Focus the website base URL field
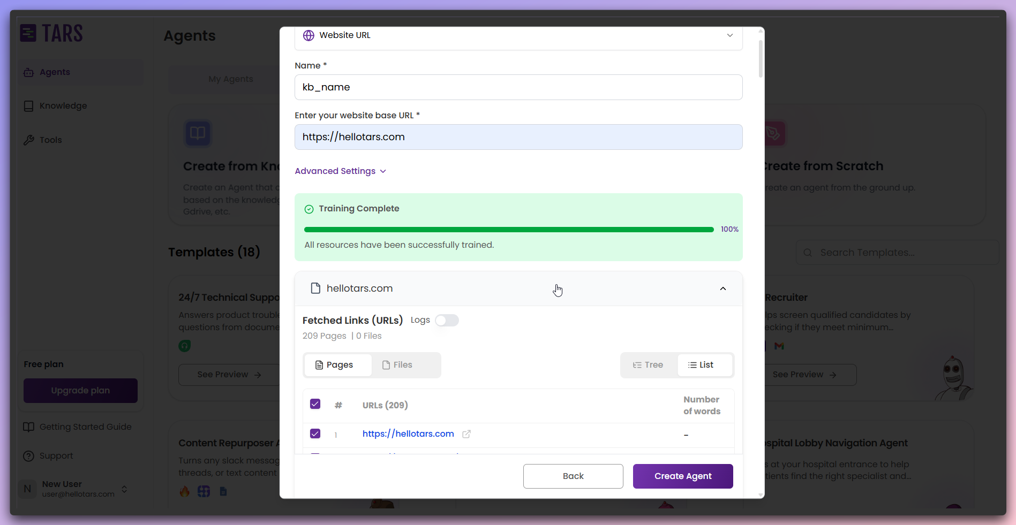The width and height of the screenshot is (1016, 525). pos(518,137)
